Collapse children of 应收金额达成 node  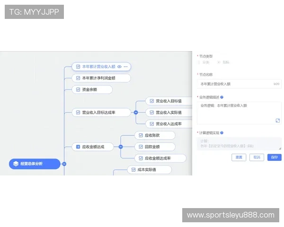[121, 147]
